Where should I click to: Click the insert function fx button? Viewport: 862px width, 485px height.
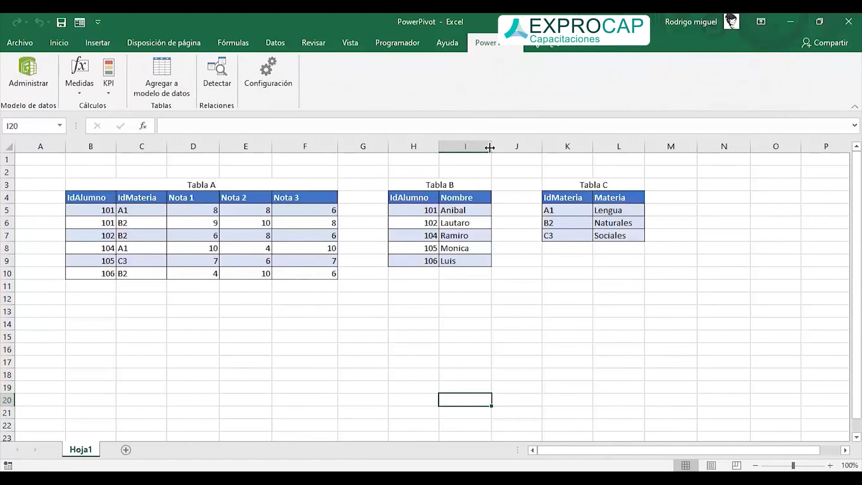143,126
